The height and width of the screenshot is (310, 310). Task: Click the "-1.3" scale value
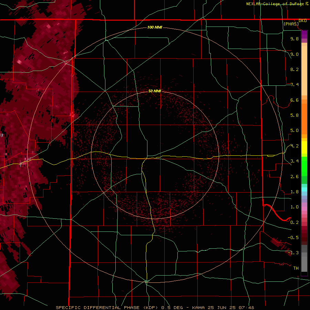click(293, 253)
